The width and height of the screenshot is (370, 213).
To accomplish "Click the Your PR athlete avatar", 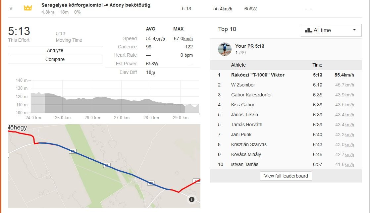I will click(x=225, y=49).
